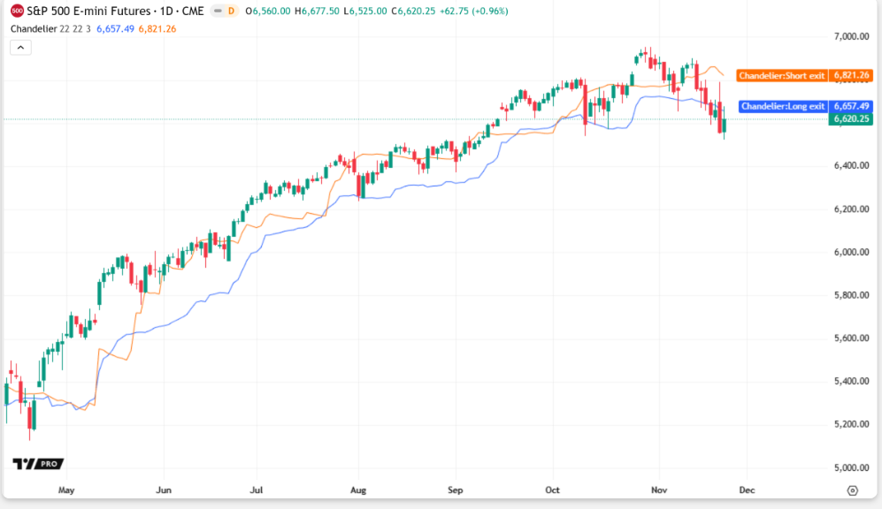Click 6,000.00 on the price axis

pyautogui.click(x=852, y=252)
